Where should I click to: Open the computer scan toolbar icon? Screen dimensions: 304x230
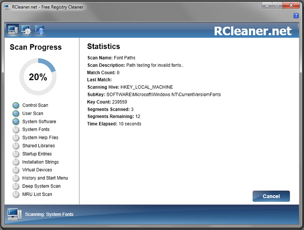(13, 30)
